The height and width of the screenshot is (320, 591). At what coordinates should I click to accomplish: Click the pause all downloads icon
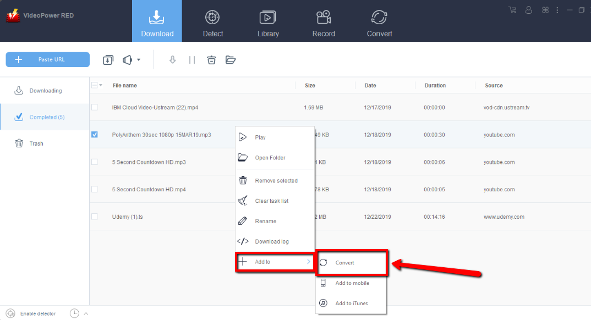point(192,60)
